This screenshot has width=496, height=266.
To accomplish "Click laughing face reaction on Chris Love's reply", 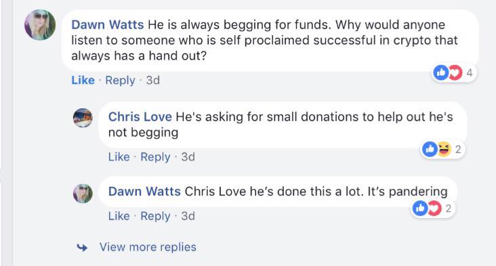I will coord(444,149).
